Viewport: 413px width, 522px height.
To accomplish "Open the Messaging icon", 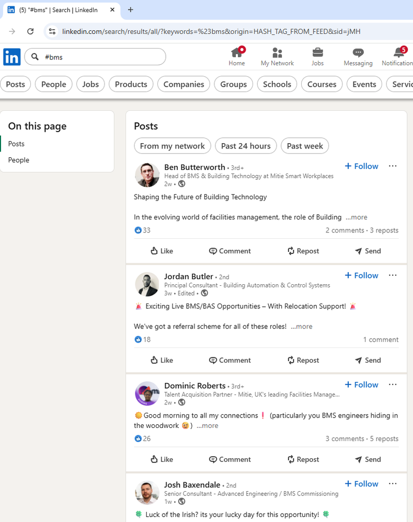I will coord(358,56).
